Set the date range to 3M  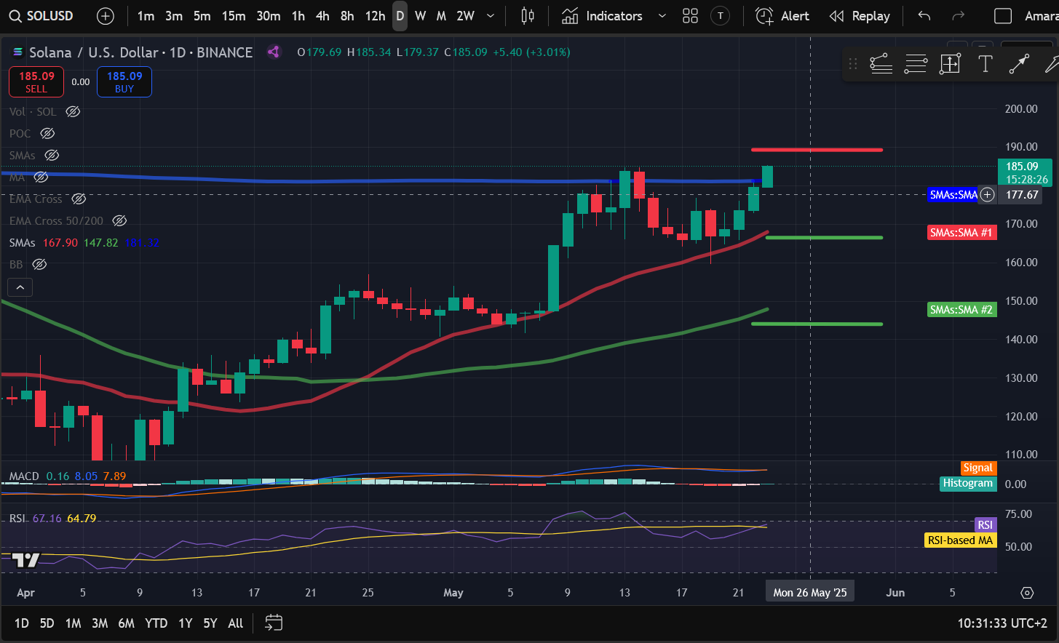coord(100,623)
